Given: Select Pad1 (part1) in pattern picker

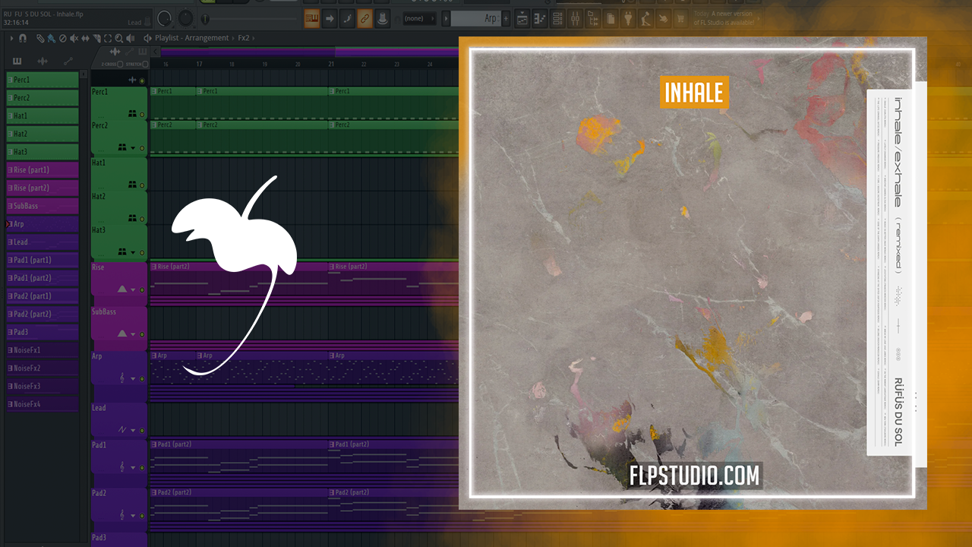Looking at the screenshot, I should 43,260.
